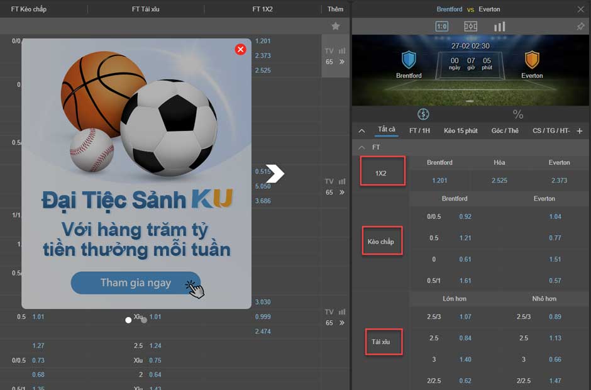Select Lớn hơn 2/2.5 odds 0.62
Screen dimensions: 591x390
pos(465,381)
